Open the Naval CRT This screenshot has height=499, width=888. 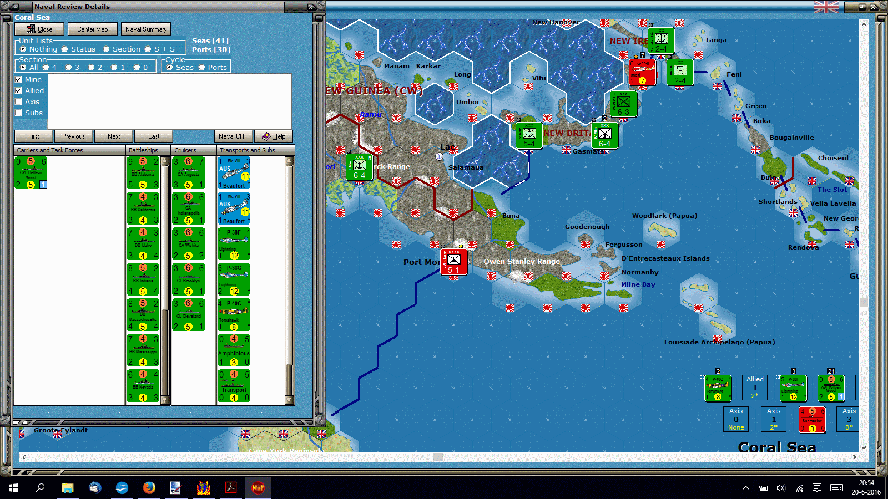pos(233,136)
